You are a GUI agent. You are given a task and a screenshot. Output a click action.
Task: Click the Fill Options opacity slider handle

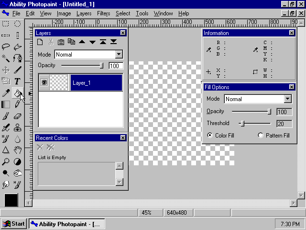pyautogui.click(x=269, y=112)
